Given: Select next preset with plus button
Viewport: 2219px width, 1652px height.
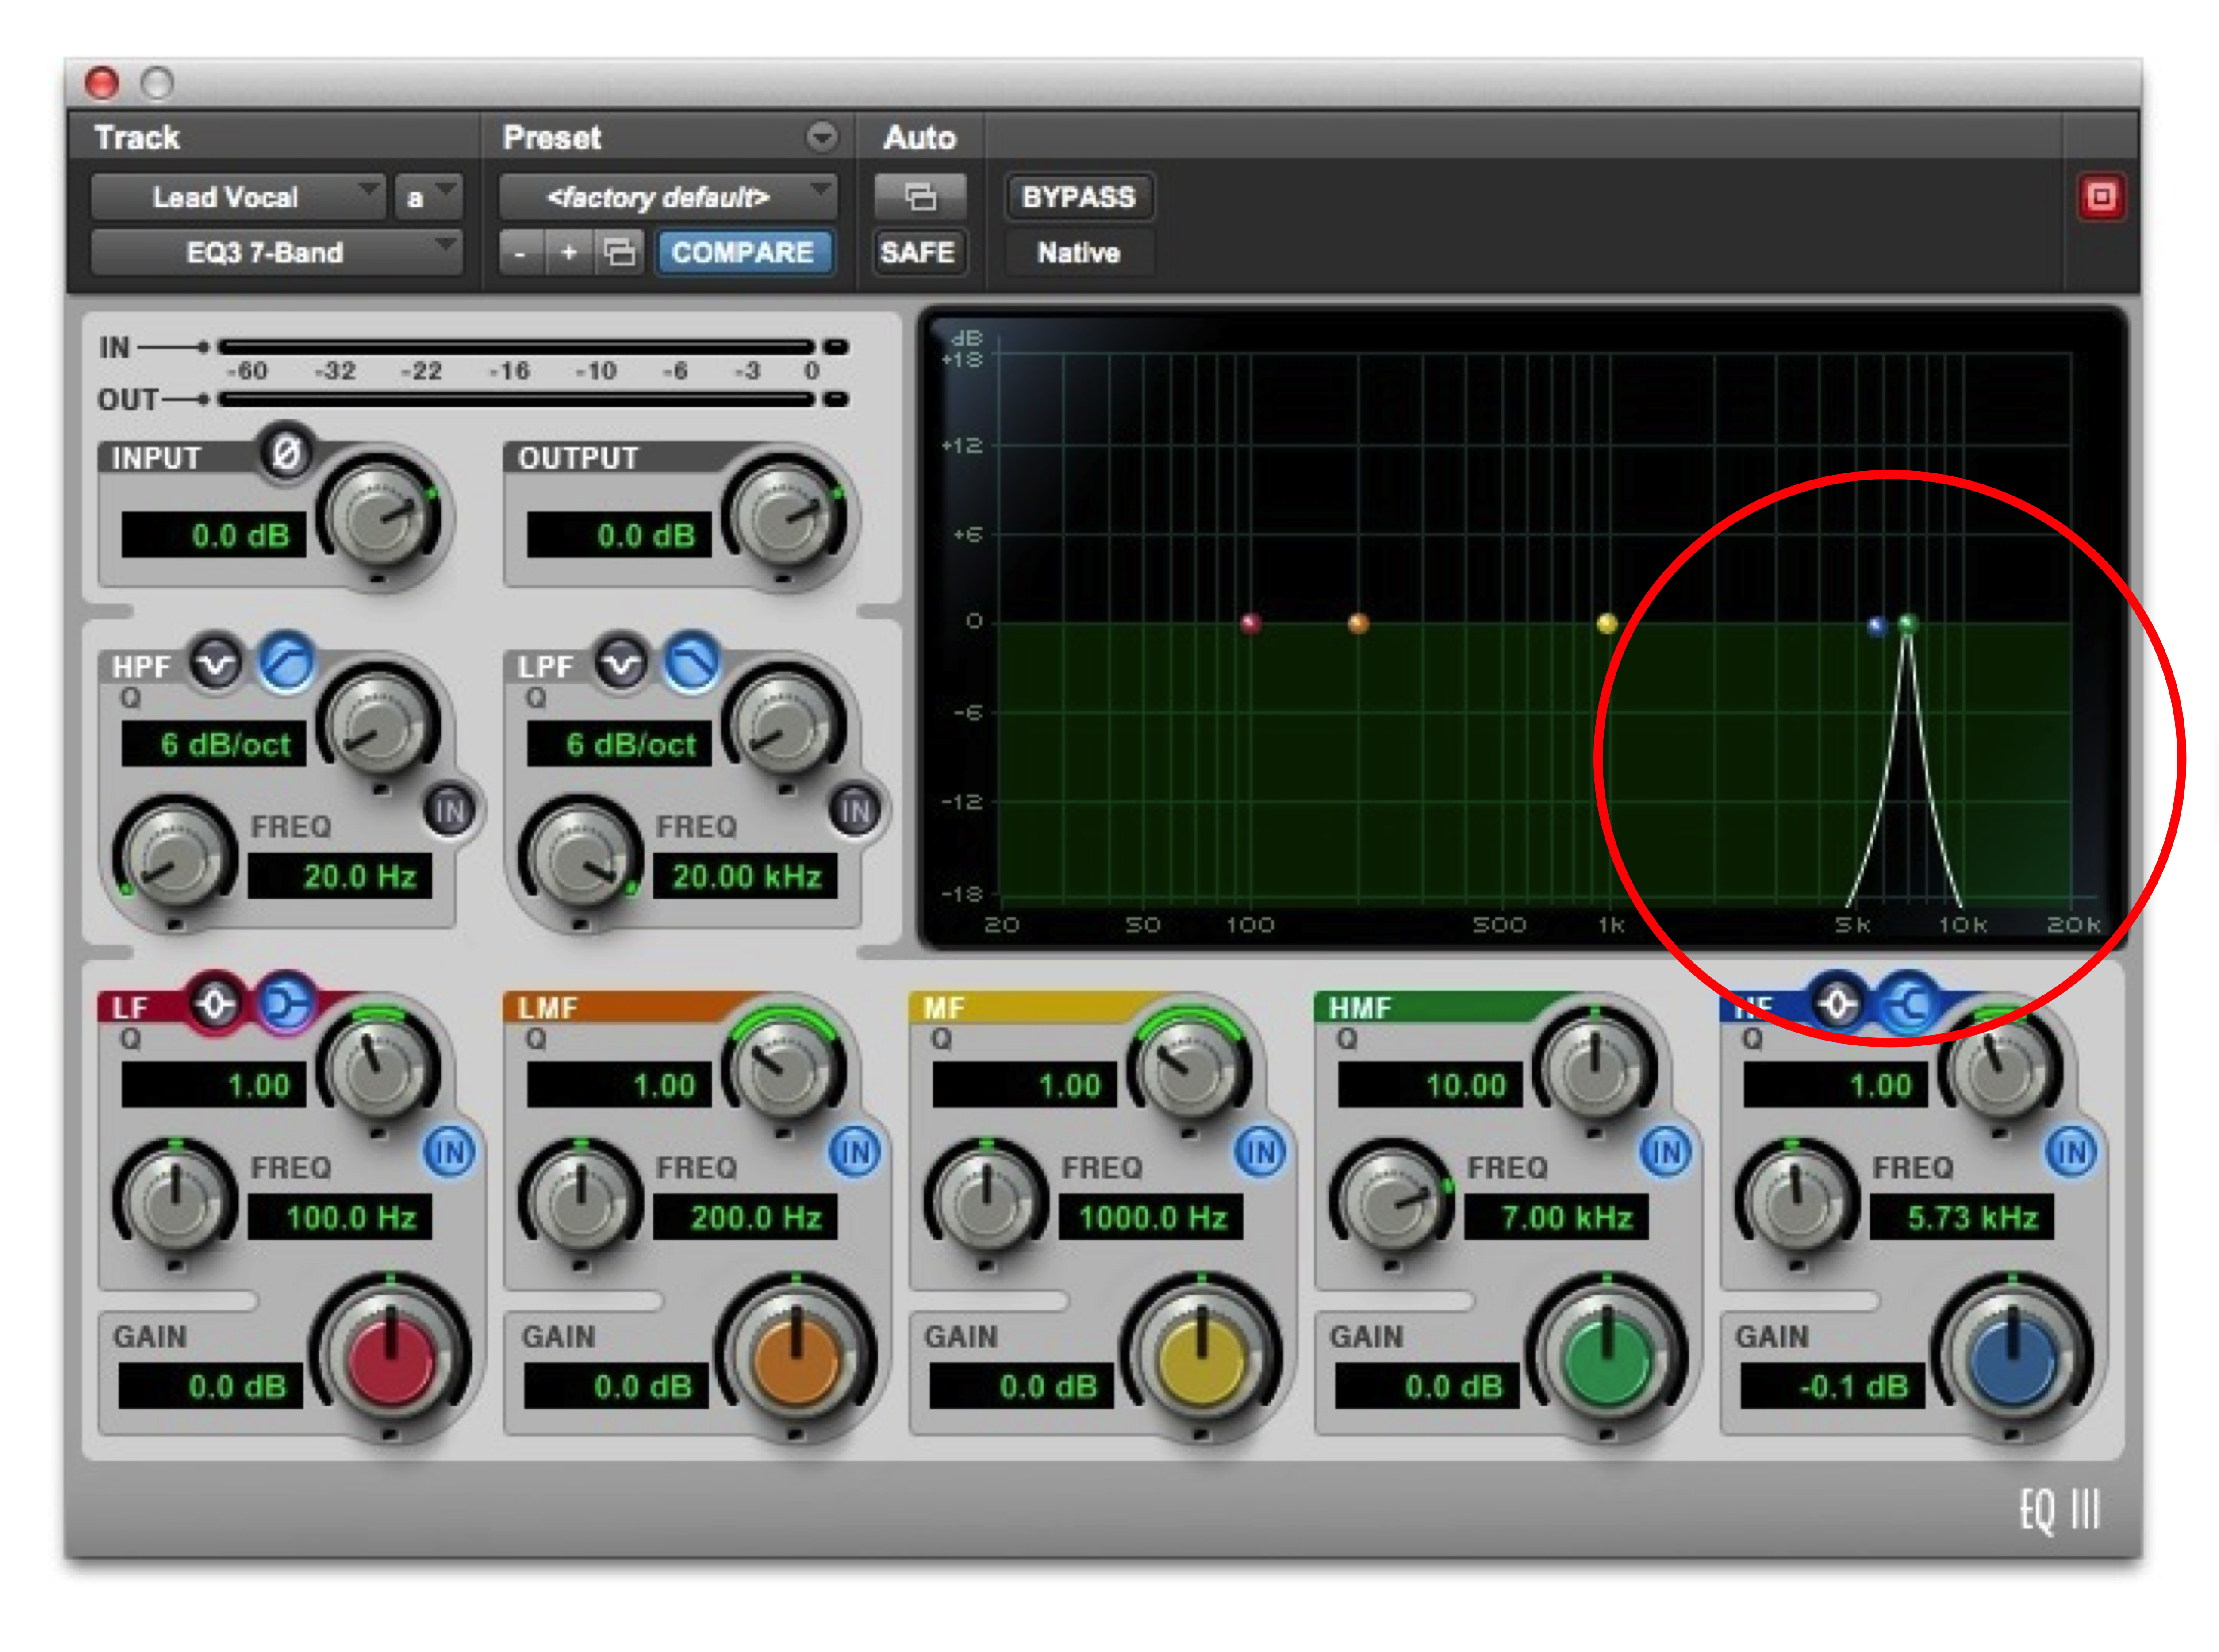Looking at the screenshot, I should (x=569, y=253).
